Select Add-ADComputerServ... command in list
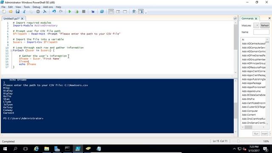Viewport: 272px width, 153px height. pyautogui.click(x=253, y=48)
